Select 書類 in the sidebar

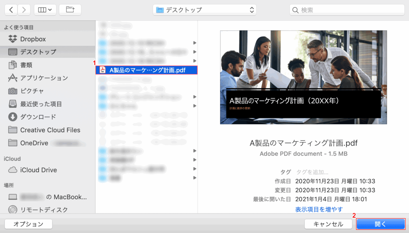click(x=26, y=65)
